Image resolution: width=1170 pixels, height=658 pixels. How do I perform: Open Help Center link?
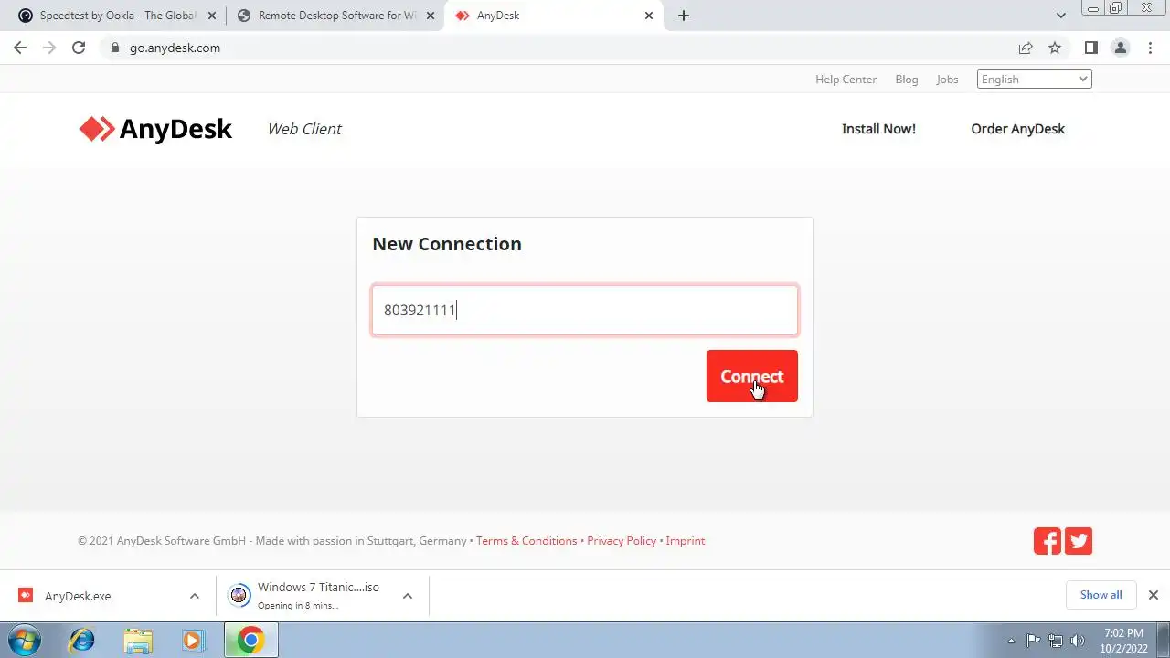(x=846, y=80)
